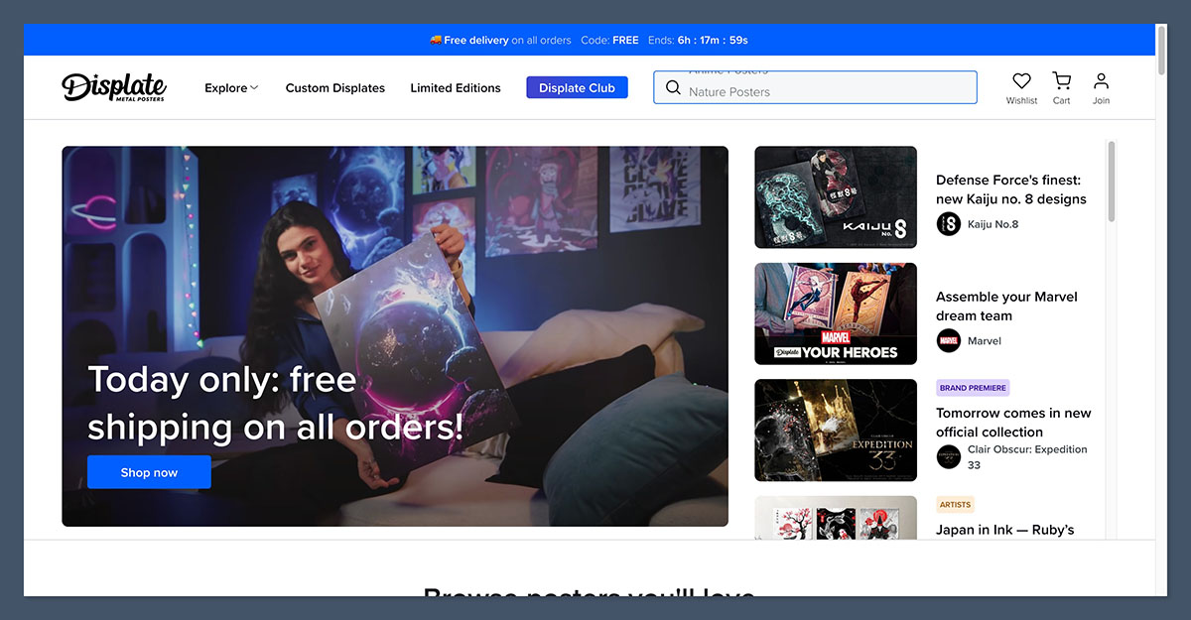Click the BRAND PREMIERE label above the collection

972,387
